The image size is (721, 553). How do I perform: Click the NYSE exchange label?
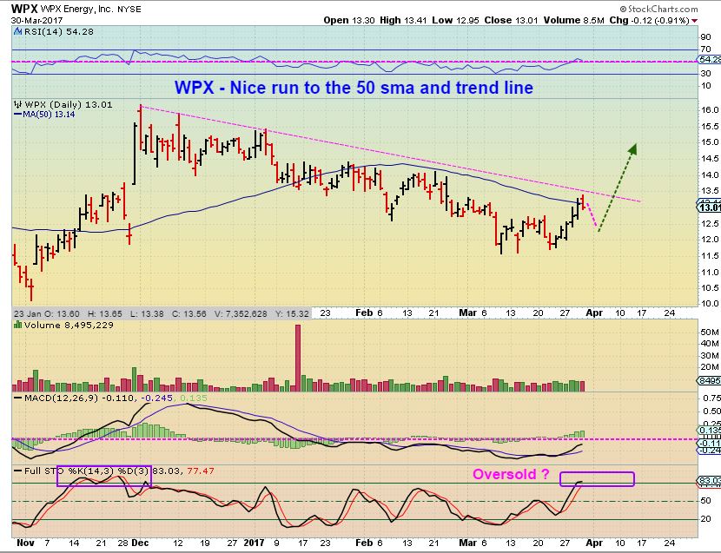pos(129,10)
